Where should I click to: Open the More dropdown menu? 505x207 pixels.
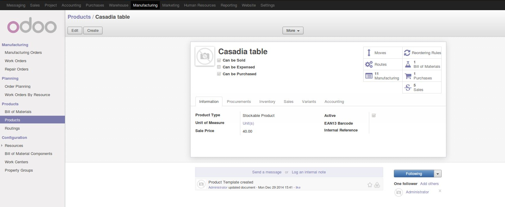[293, 31]
